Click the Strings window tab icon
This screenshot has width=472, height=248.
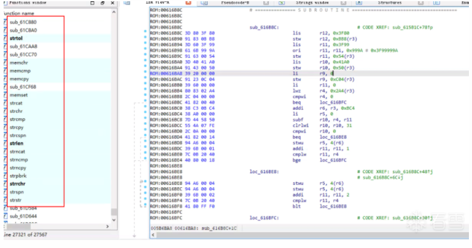(x=282, y=2)
